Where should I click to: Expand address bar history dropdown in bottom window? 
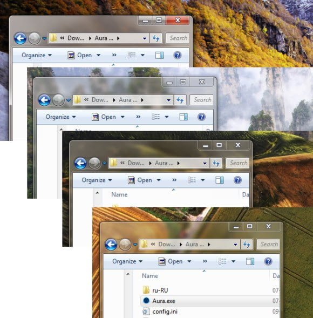[x=235, y=245]
